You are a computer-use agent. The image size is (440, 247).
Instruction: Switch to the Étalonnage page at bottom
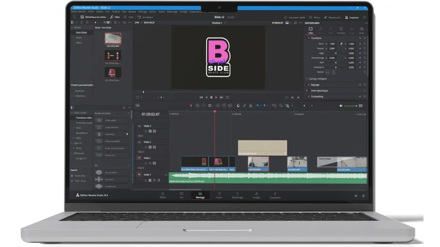tap(238, 196)
